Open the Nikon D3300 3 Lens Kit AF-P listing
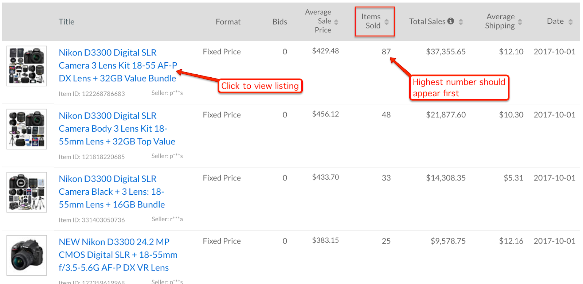 coord(118,65)
